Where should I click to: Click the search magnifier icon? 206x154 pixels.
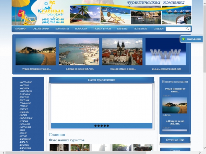tap(188, 29)
